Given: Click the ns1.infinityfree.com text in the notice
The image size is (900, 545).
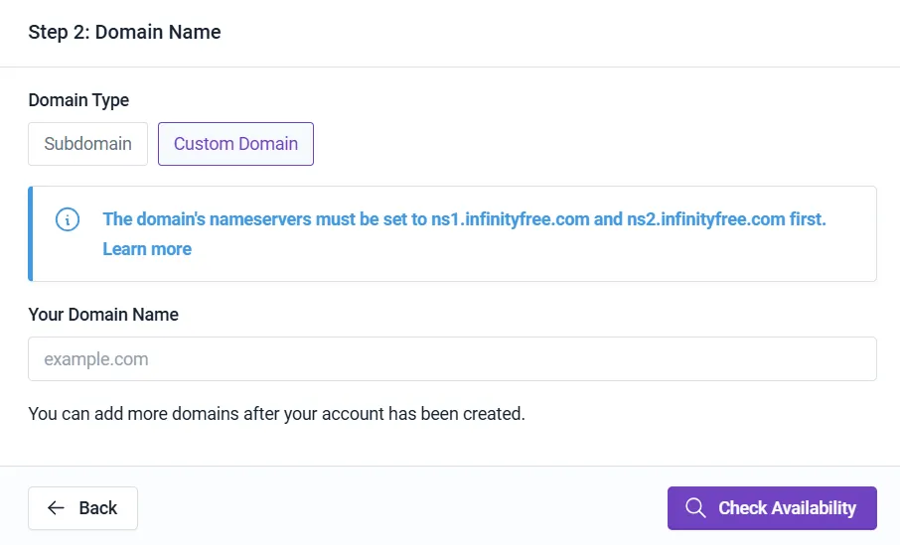Looking at the screenshot, I should [x=510, y=219].
